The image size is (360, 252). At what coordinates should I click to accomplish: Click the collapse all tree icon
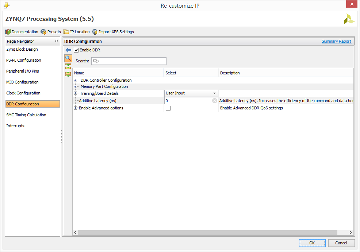point(68,66)
